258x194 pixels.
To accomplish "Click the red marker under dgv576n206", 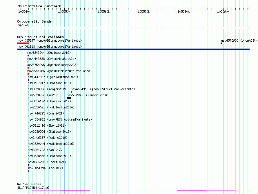I will click(28, 68).
